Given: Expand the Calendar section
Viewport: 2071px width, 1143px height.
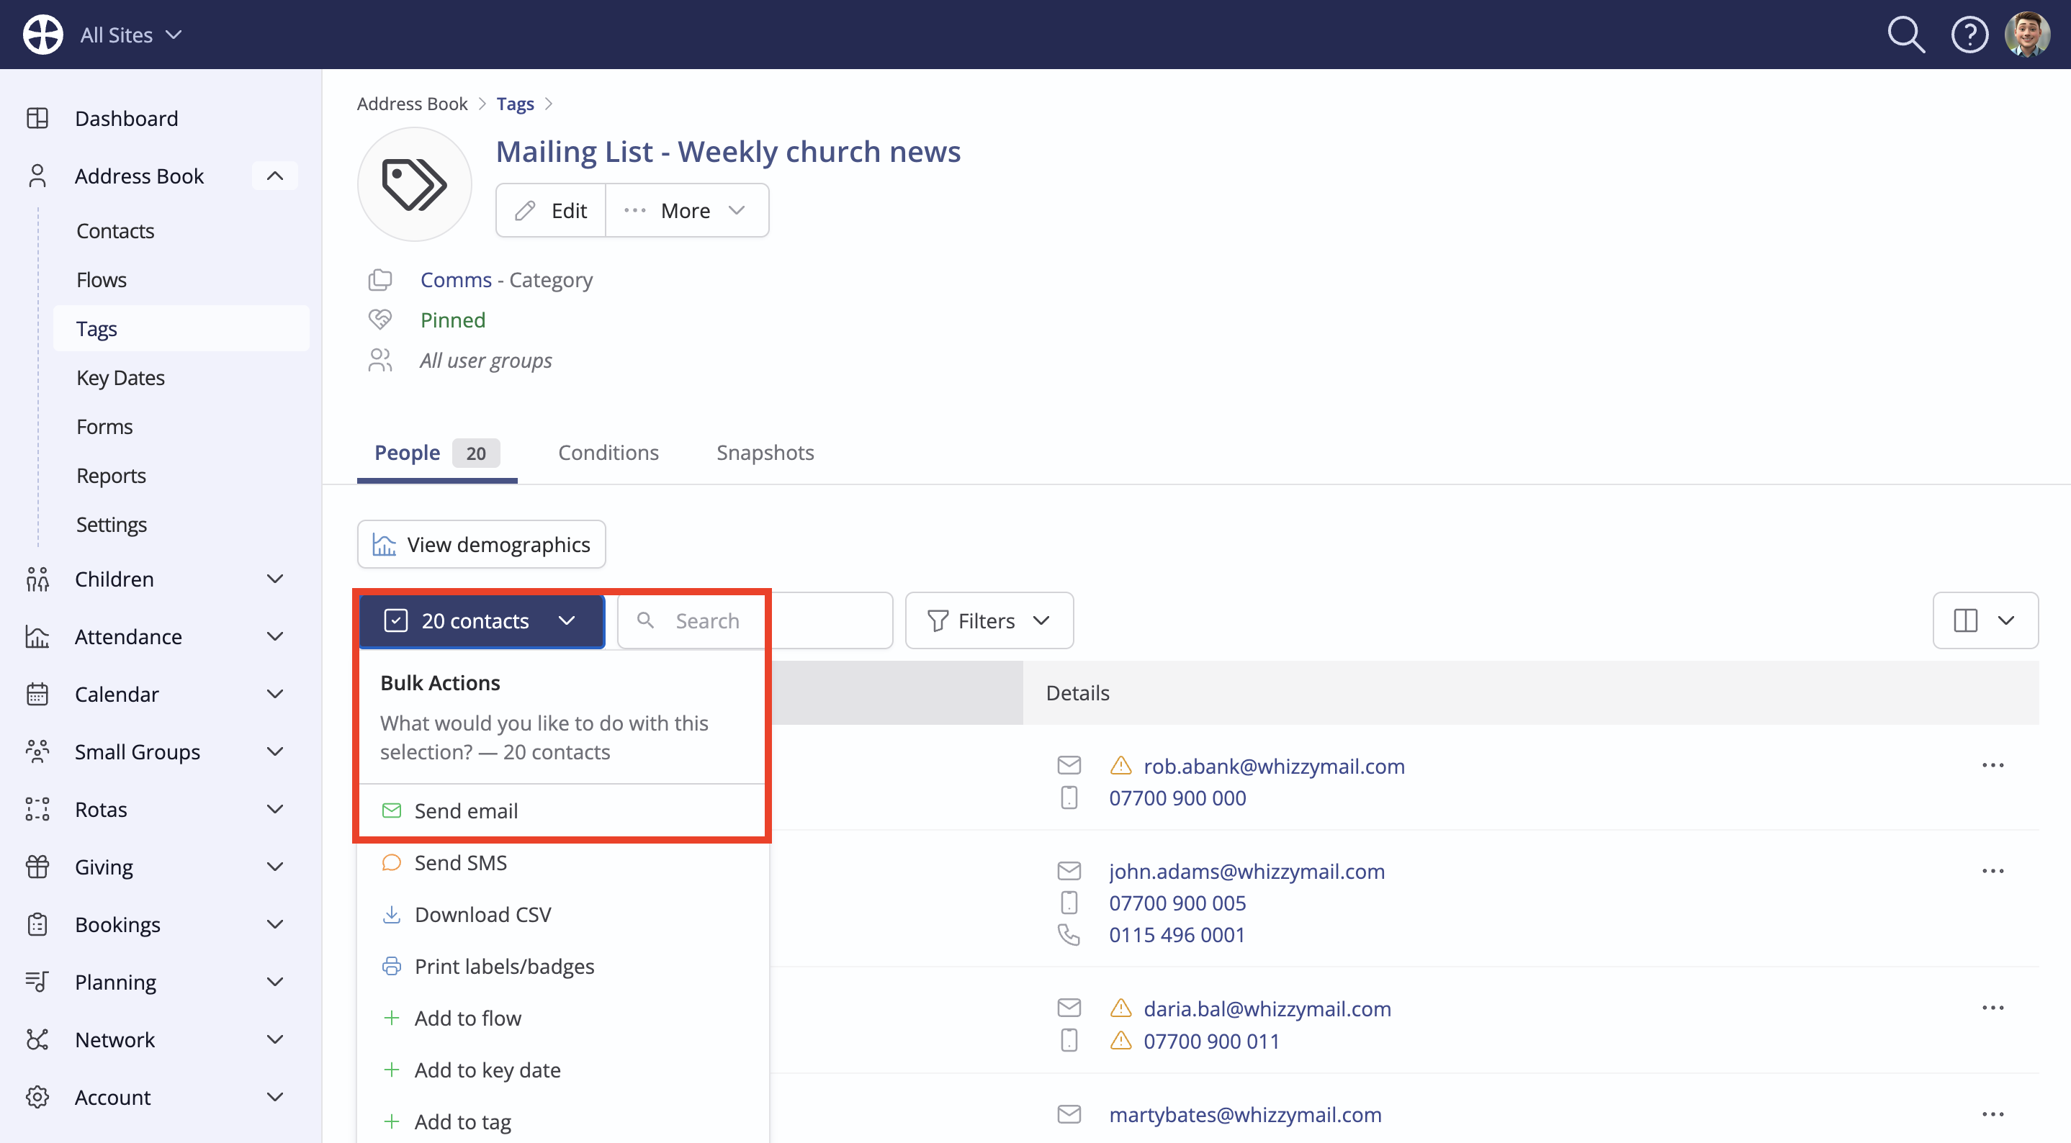Looking at the screenshot, I should pyautogui.click(x=275, y=694).
